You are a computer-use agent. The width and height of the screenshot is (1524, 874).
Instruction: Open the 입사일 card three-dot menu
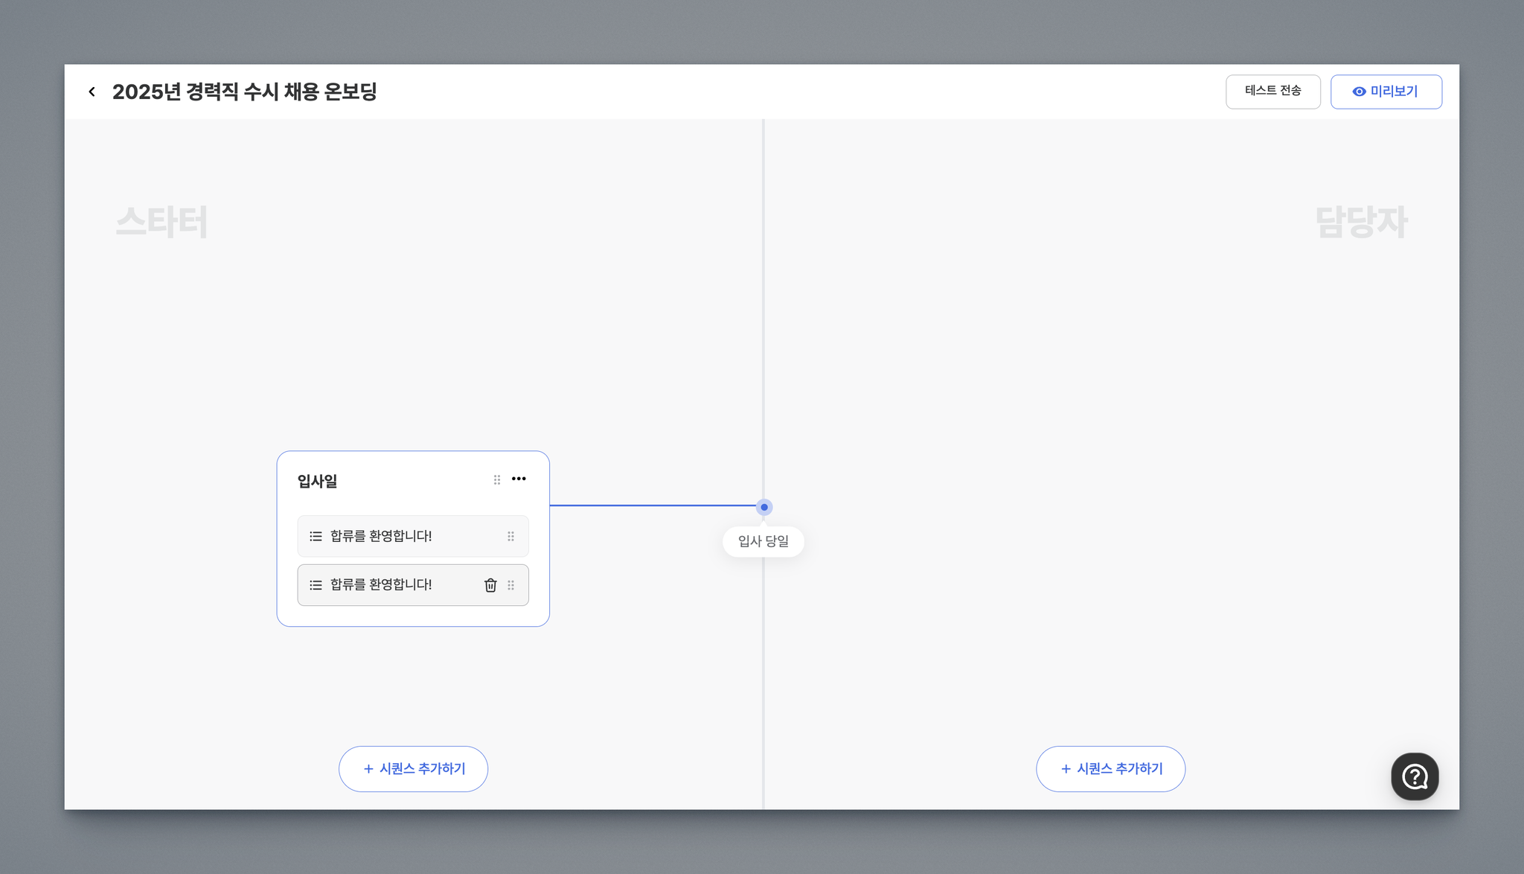tap(519, 479)
